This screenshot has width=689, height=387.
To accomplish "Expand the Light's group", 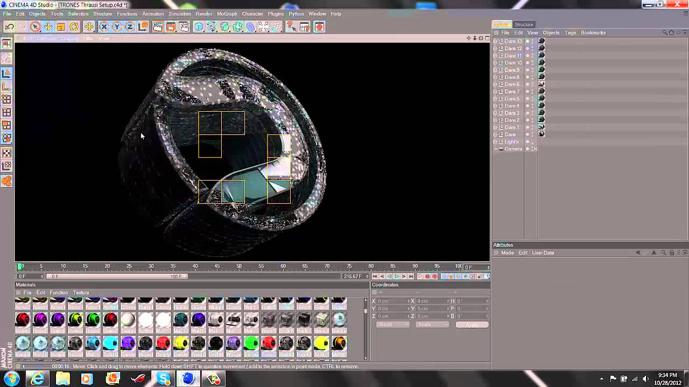I will click(x=495, y=141).
